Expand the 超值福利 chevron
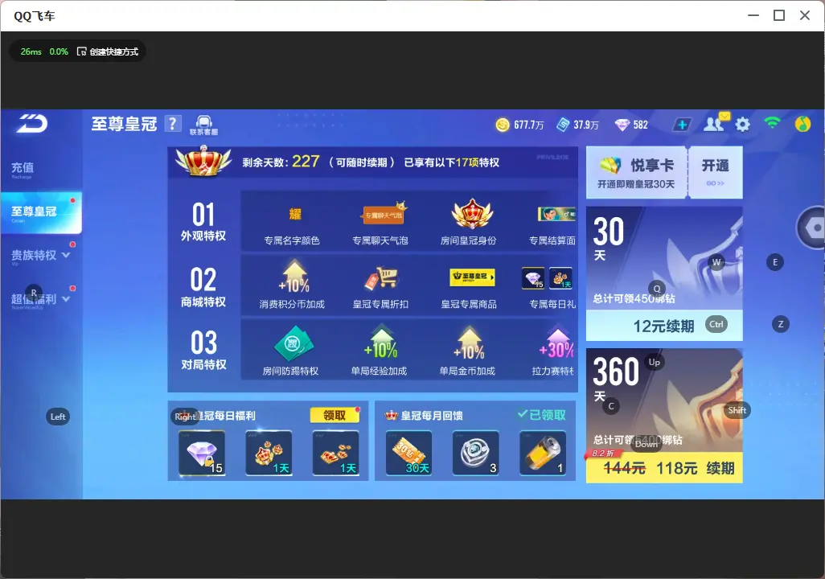The width and height of the screenshot is (825, 579). click(66, 298)
